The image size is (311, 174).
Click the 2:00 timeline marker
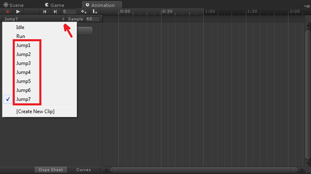[295, 11]
